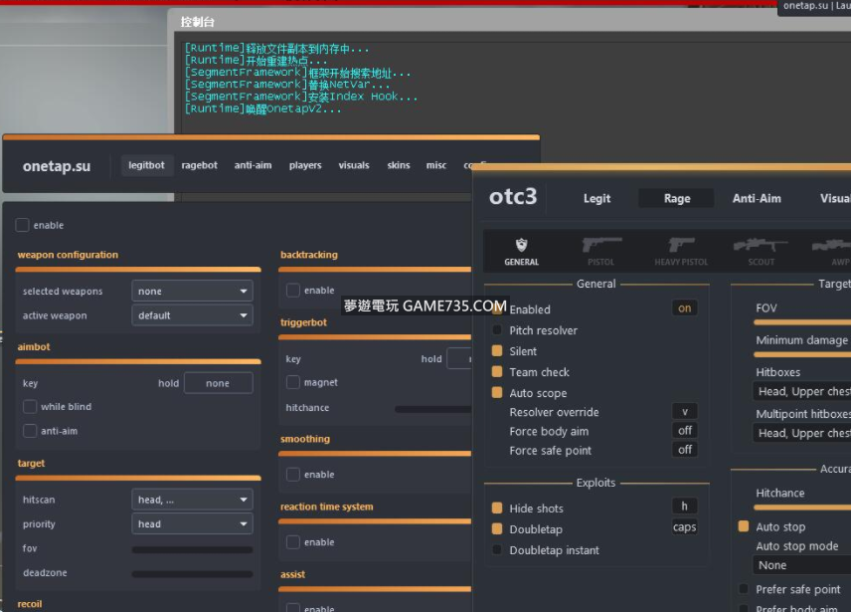The width and height of the screenshot is (851, 612).
Task: Click the otc3 logo text
Action: tap(513, 196)
